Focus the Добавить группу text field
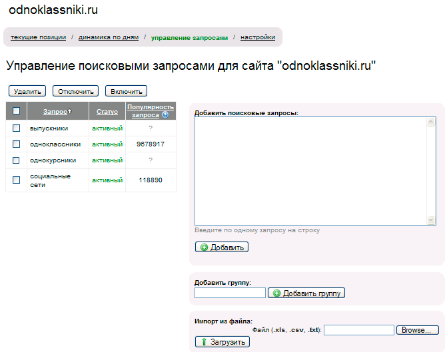The width and height of the screenshot is (447, 352). (x=230, y=293)
